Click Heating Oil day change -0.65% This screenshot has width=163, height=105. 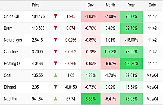(90, 64)
